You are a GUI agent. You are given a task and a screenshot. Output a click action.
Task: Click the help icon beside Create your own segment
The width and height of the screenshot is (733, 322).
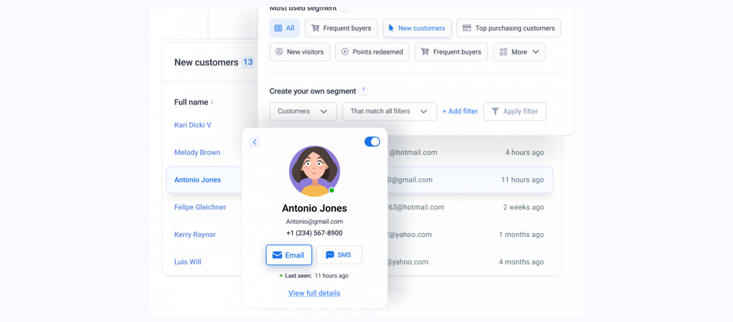[x=363, y=91]
